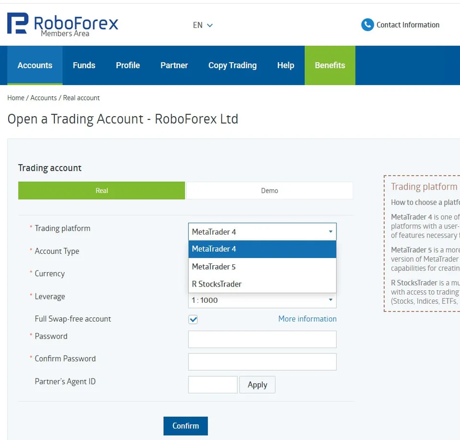
Task: Click the Real account breadcrumb text
Action: (81, 98)
